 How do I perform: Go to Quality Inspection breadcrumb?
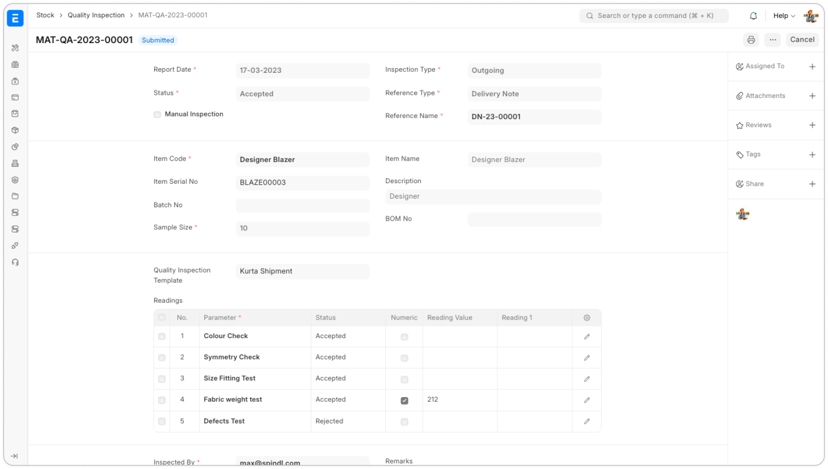[96, 15]
